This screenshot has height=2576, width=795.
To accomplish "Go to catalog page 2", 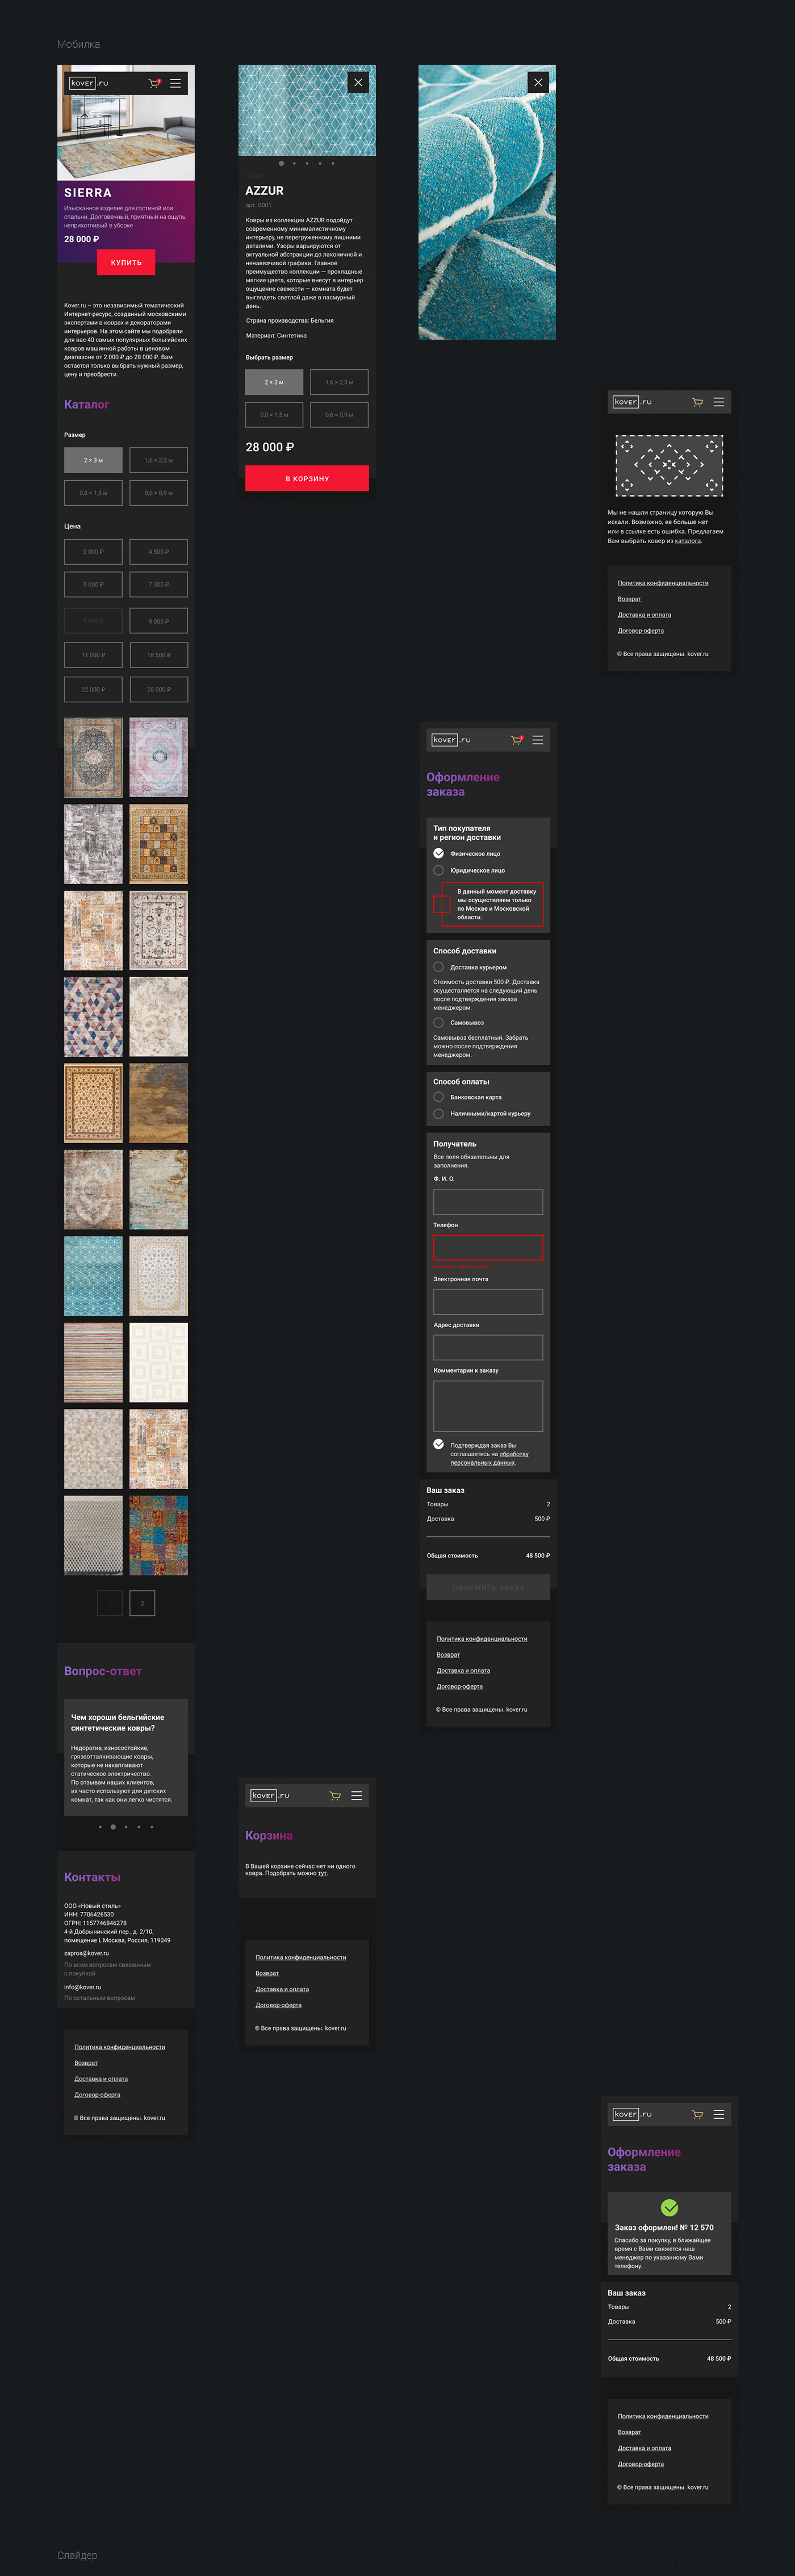I will pyautogui.click(x=142, y=1603).
